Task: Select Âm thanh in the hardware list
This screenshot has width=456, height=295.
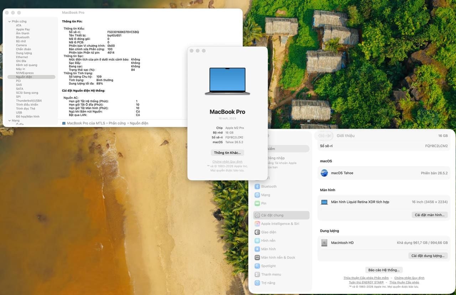Action: pyautogui.click(x=22, y=34)
